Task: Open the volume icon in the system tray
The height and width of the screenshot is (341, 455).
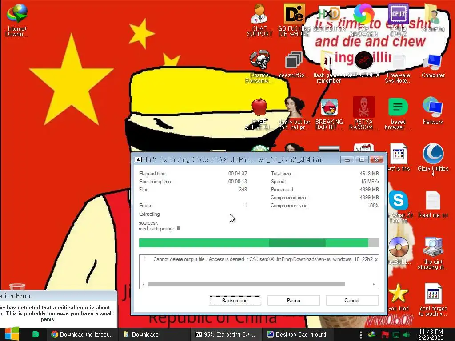Action: click(406, 335)
